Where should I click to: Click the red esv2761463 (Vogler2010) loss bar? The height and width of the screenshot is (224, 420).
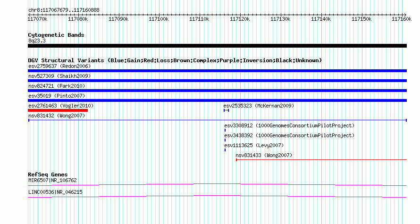58,110
